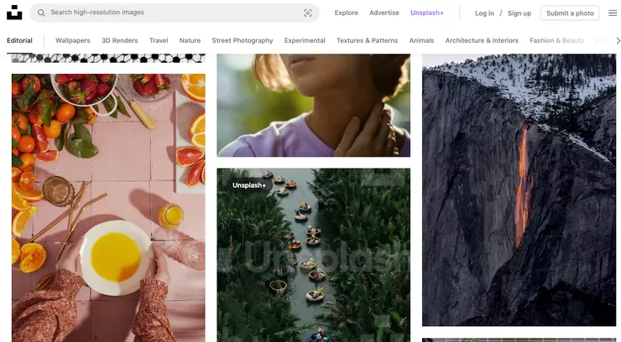Go to Unsplash+ in header

(427, 13)
